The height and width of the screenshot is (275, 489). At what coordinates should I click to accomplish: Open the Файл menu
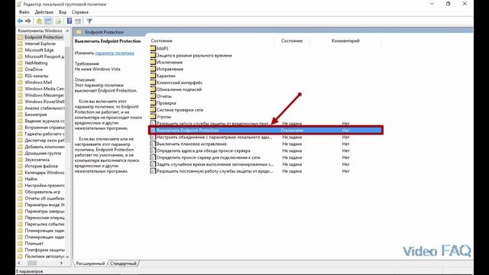24,12
